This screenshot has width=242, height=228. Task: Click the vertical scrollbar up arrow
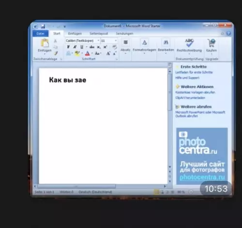170,71
